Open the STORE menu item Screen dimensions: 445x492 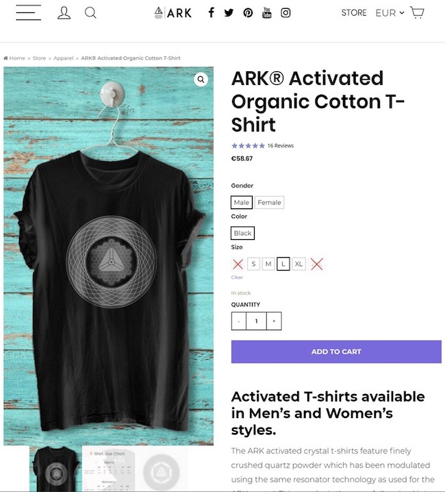(354, 13)
